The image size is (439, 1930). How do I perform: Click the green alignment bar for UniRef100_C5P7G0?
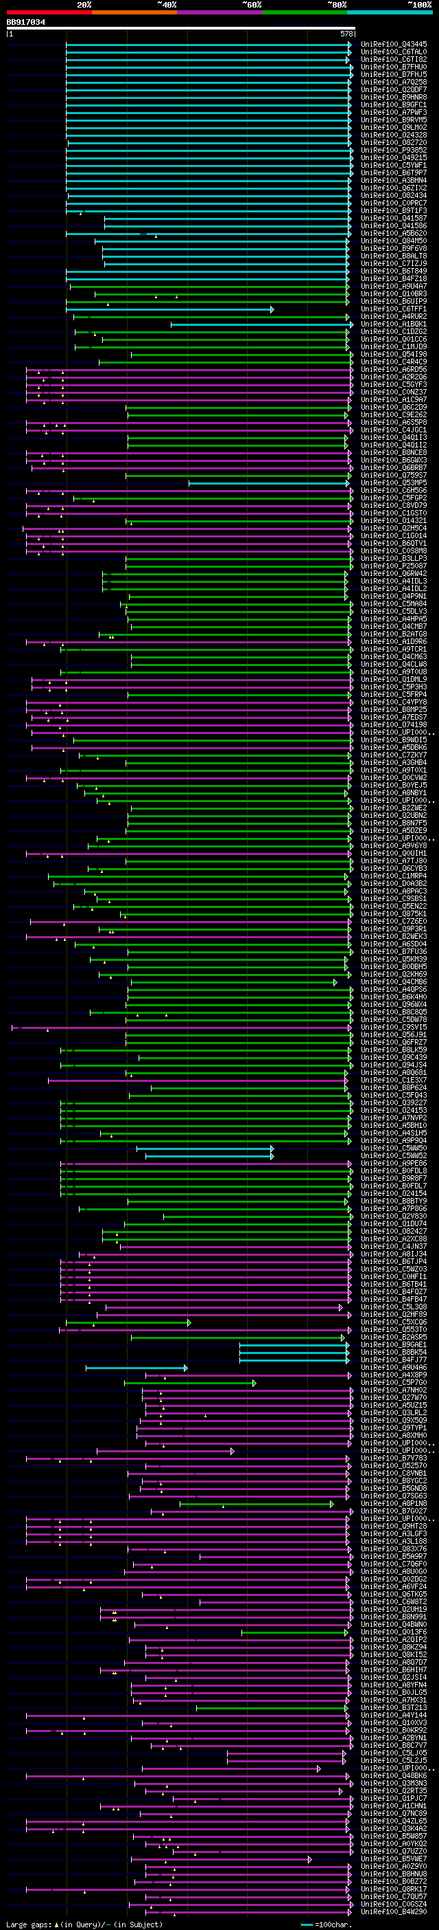tap(190, 1383)
